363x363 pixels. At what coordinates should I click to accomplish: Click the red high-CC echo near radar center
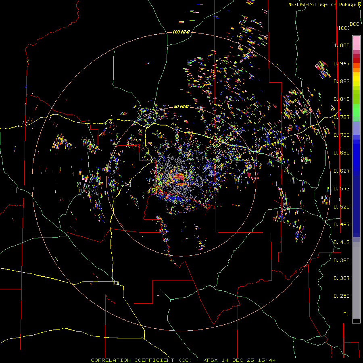coord(179,177)
